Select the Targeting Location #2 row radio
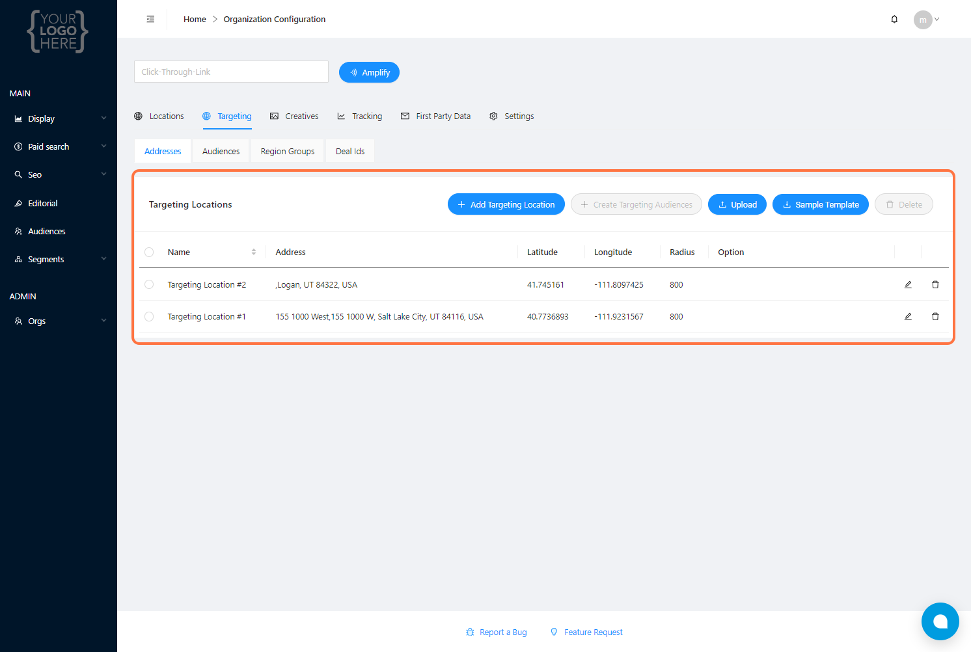Image resolution: width=971 pixels, height=652 pixels. coord(149,284)
